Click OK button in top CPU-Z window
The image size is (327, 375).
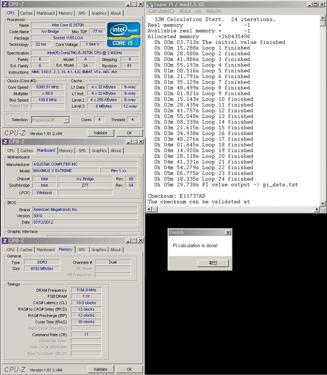129,133
